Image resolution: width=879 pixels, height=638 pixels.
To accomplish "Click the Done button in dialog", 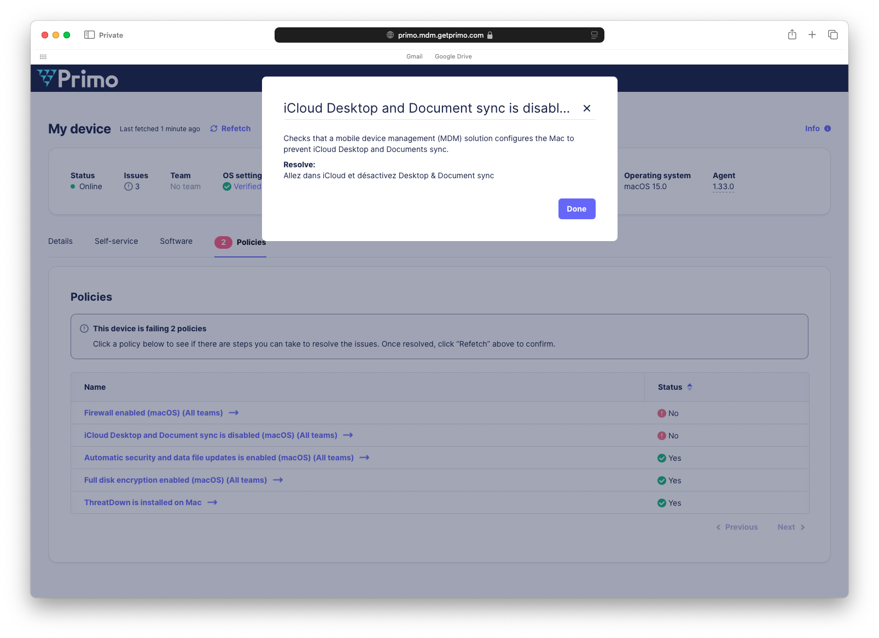I will pos(577,209).
